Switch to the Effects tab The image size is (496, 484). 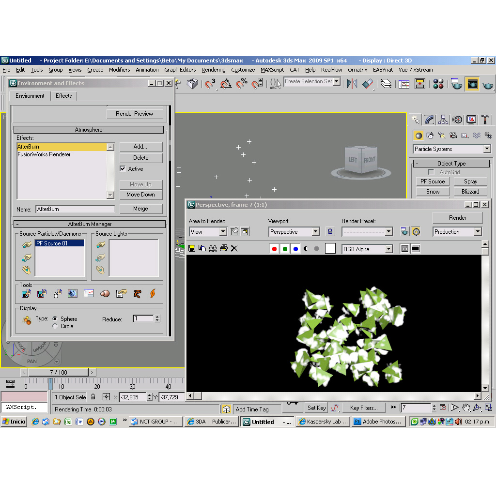pyautogui.click(x=63, y=96)
